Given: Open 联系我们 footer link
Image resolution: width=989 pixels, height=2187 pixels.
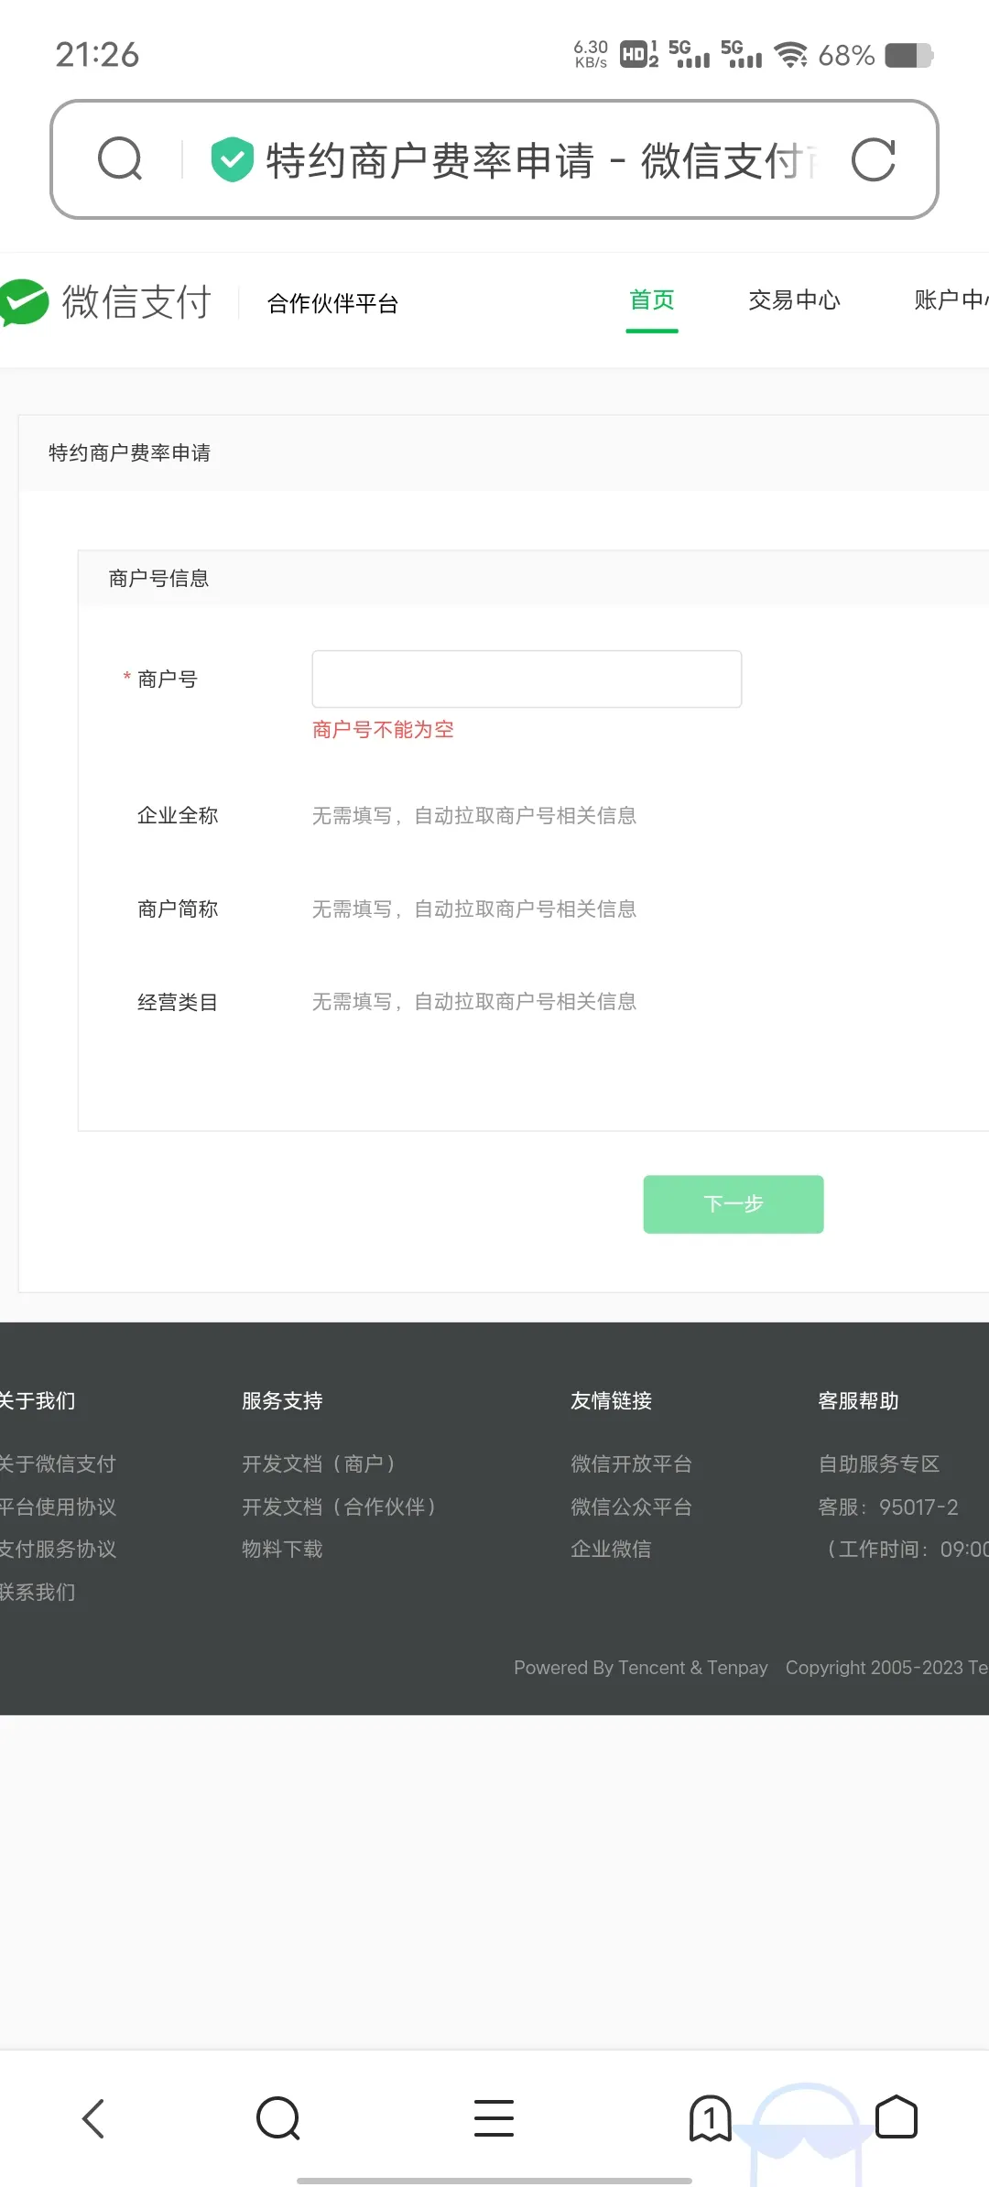Looking at the screenshot, I should click(x=37, y=1592).
